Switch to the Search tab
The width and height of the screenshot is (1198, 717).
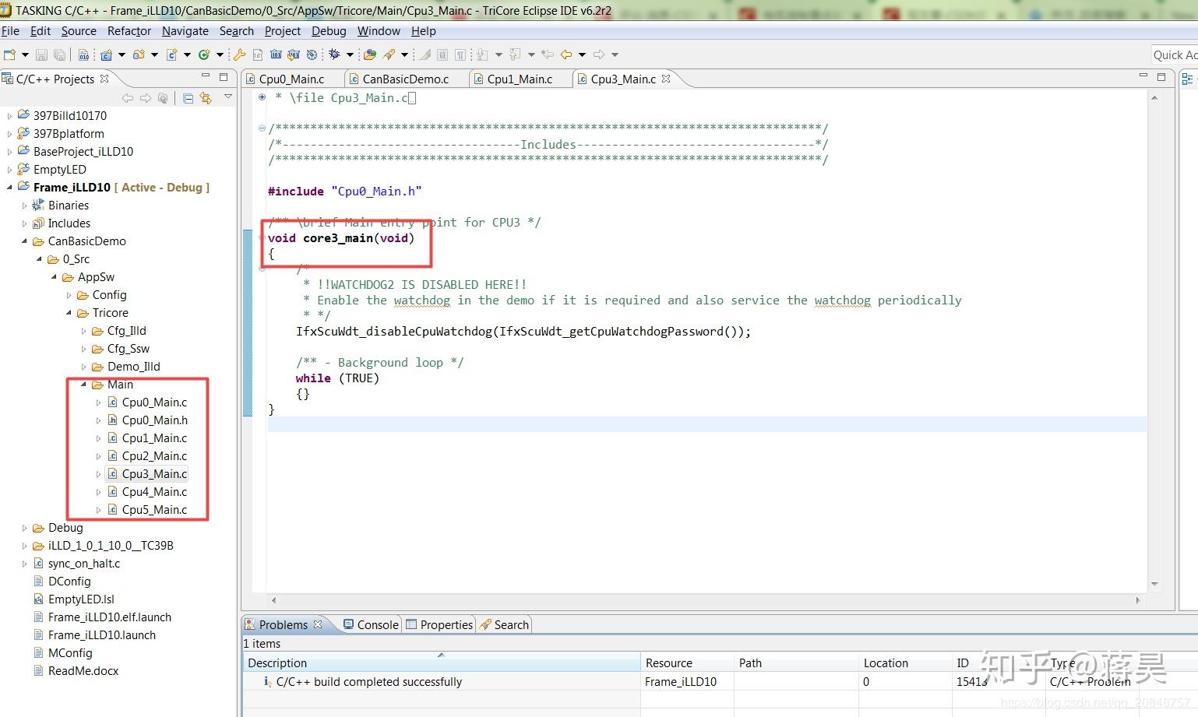[x=505, y=624]
